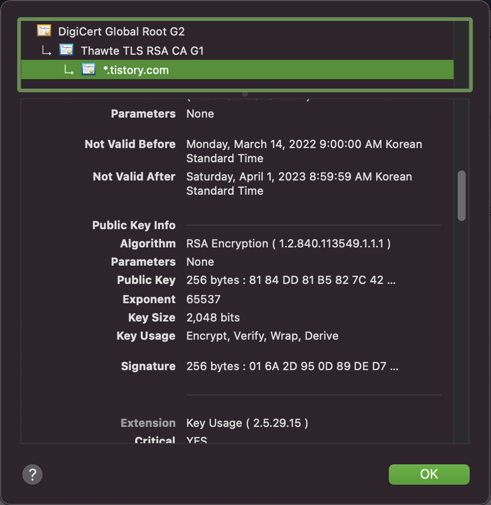Click the Algorithm field label
This screenshot has height=505, width=491.
tap(148, 243)
